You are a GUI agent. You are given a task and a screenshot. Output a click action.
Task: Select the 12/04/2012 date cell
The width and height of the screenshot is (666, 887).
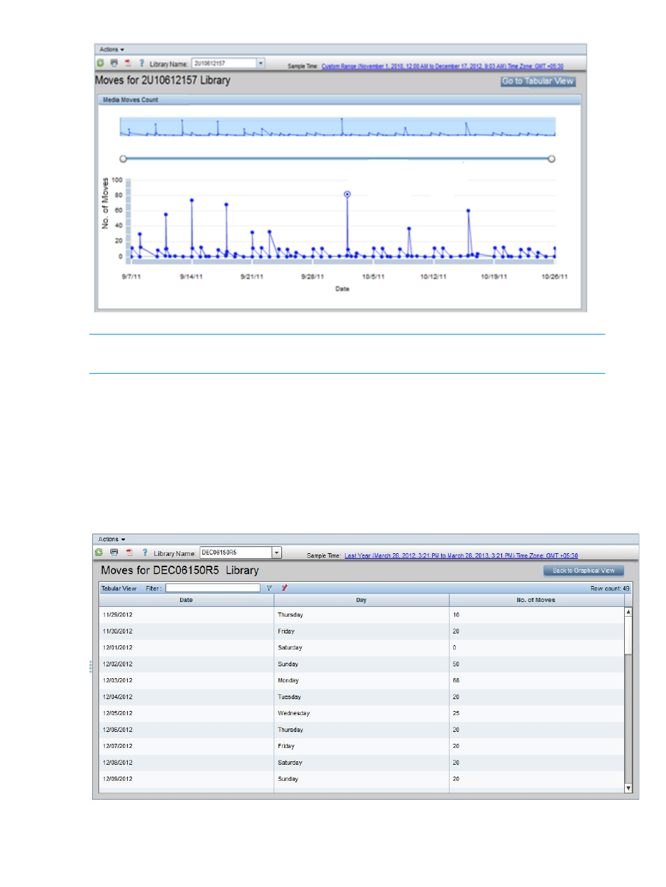186,697
